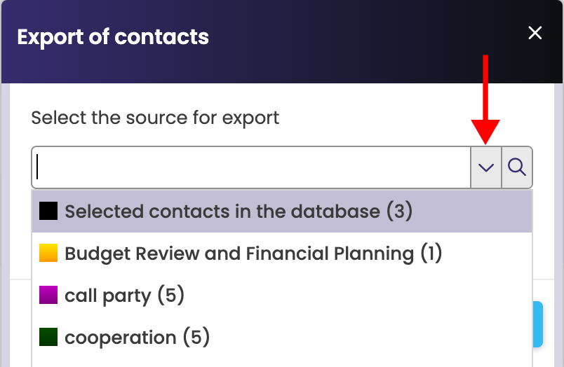Click the (5) count next to call party
564x367 pixels.
(x=170, y=296)
